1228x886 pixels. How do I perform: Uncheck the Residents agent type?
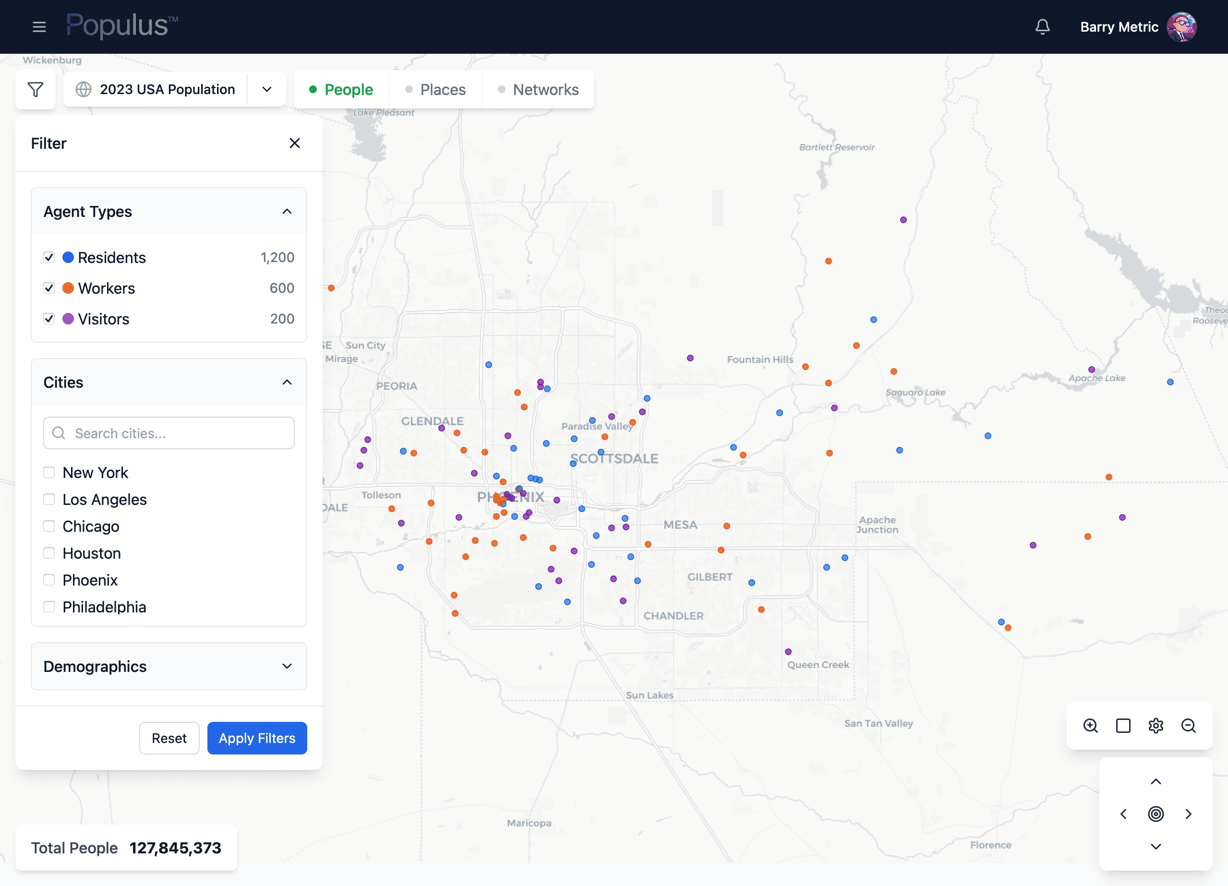pos(49,257)
